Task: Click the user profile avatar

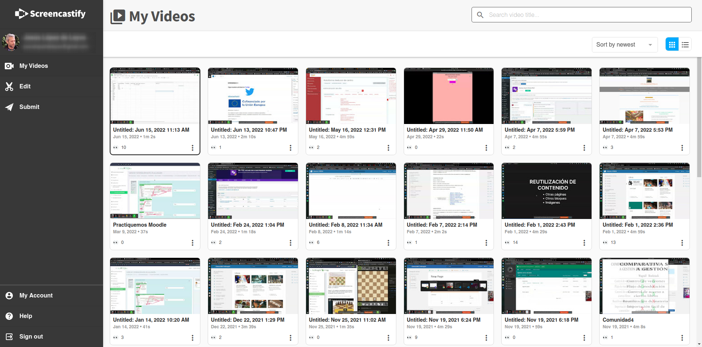Action: (11, 42)
